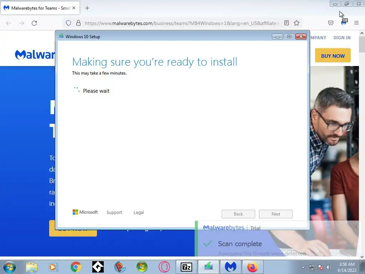Open 7-Zip from the taskbar
This screenshot has width=365, height=274.
pos(186,267)
